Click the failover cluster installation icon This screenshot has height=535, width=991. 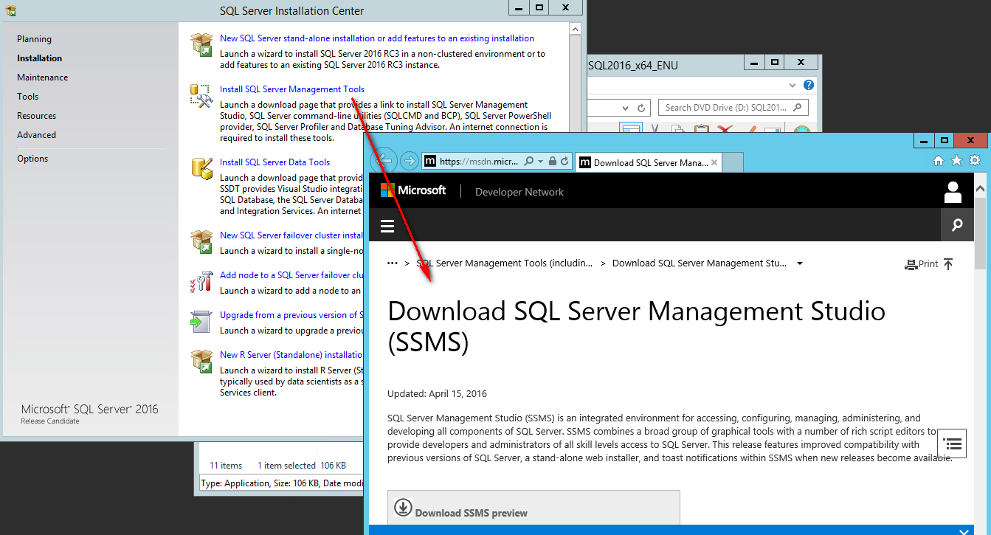point(201,241)
